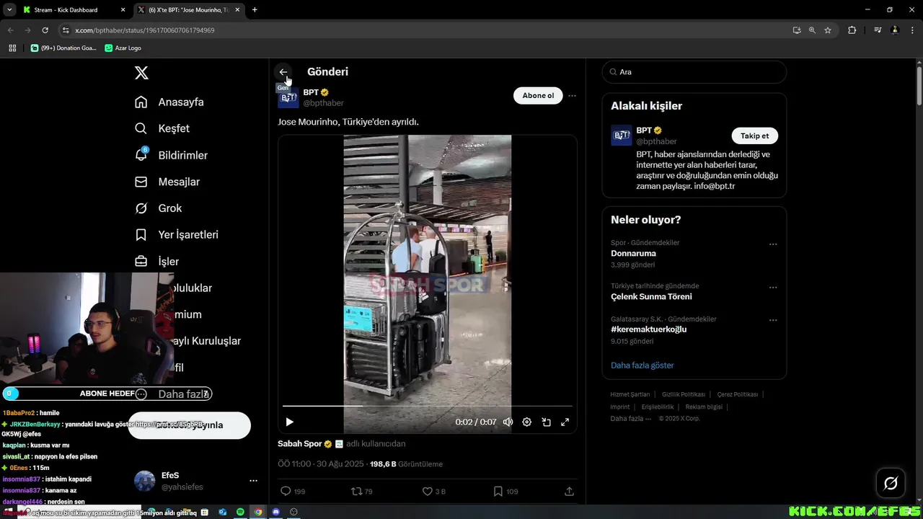Bookmark this page with the star icon
Viewport: 923px width, 519px height.
click(828, 30)
